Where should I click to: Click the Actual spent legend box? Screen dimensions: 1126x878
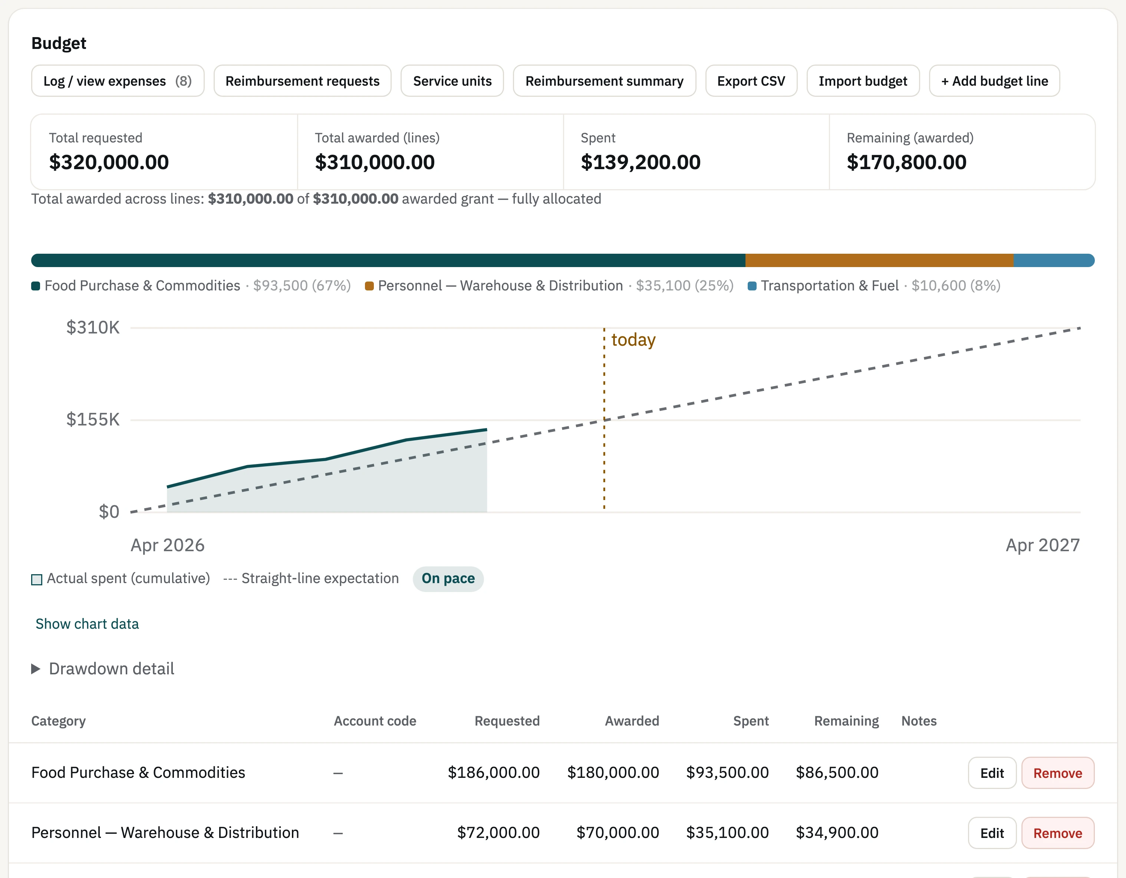(37, 579)
